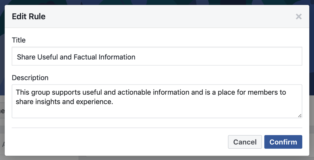Grab the Description textarea resize handle
Viewport: 314px width, 160px height.
[x=300, y=115]
